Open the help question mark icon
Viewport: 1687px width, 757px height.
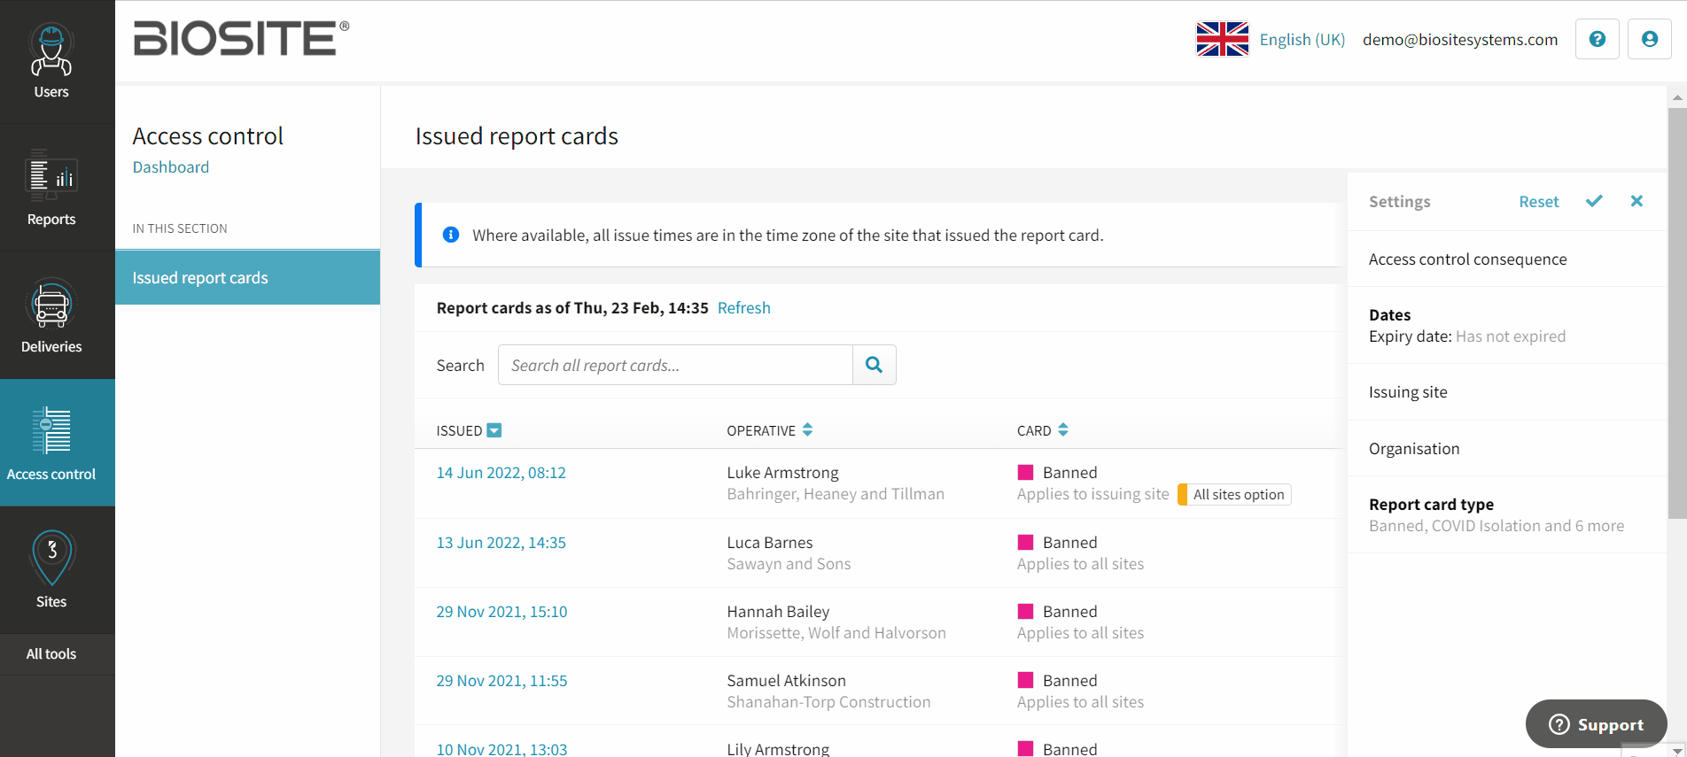pyautogui.click(x=1597, y=39)
